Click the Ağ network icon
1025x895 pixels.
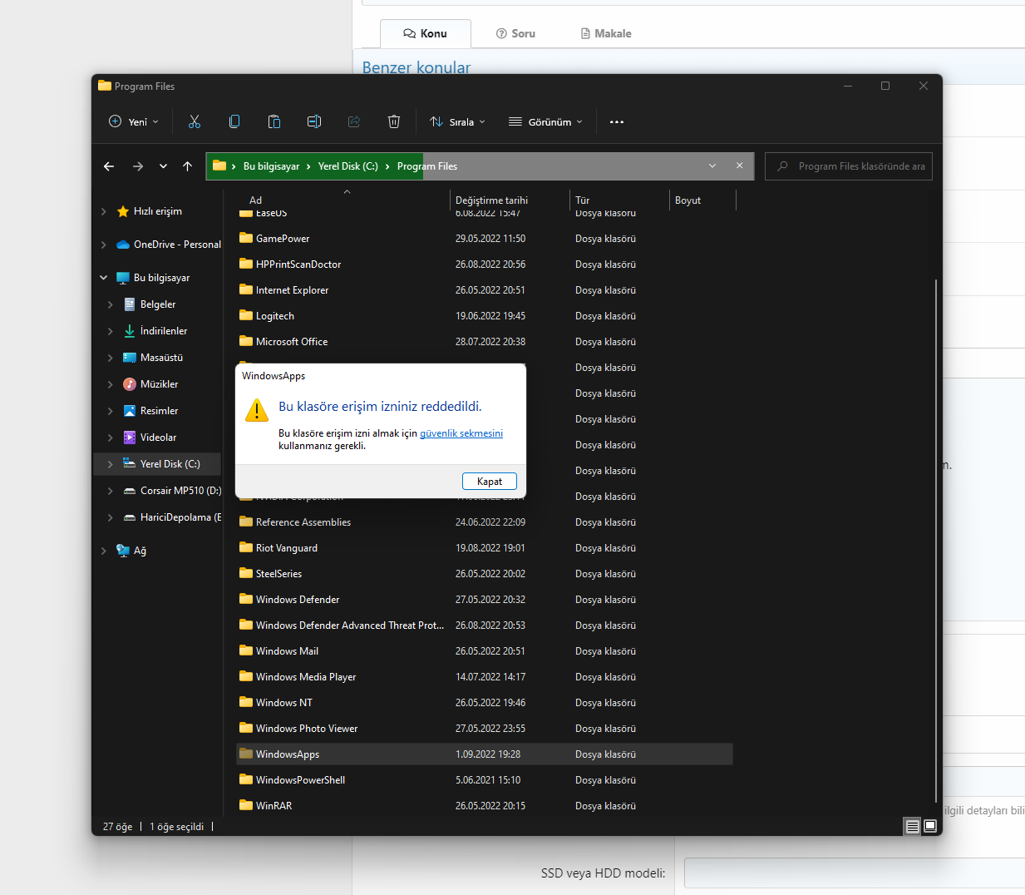point(123,551)
